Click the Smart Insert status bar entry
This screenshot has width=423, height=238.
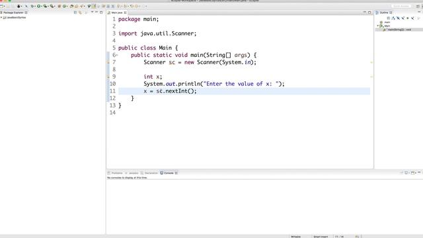point(321,237)
